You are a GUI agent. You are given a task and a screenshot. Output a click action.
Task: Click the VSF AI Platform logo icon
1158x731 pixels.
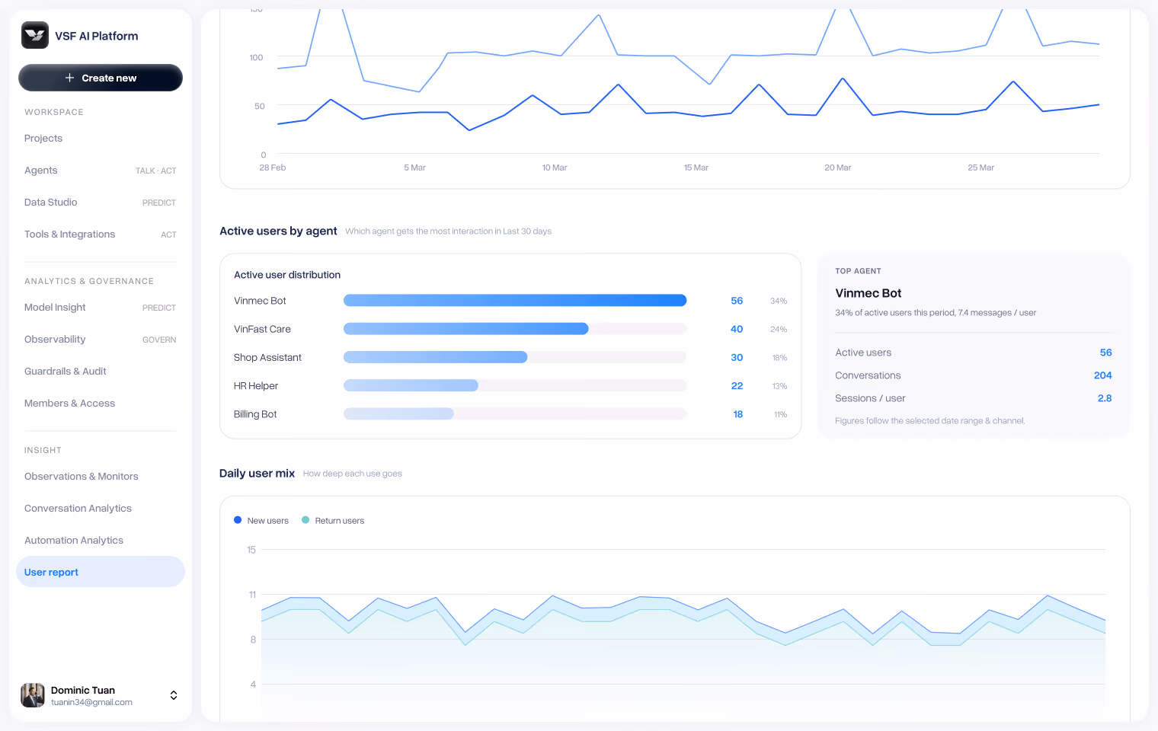[35, 35]
